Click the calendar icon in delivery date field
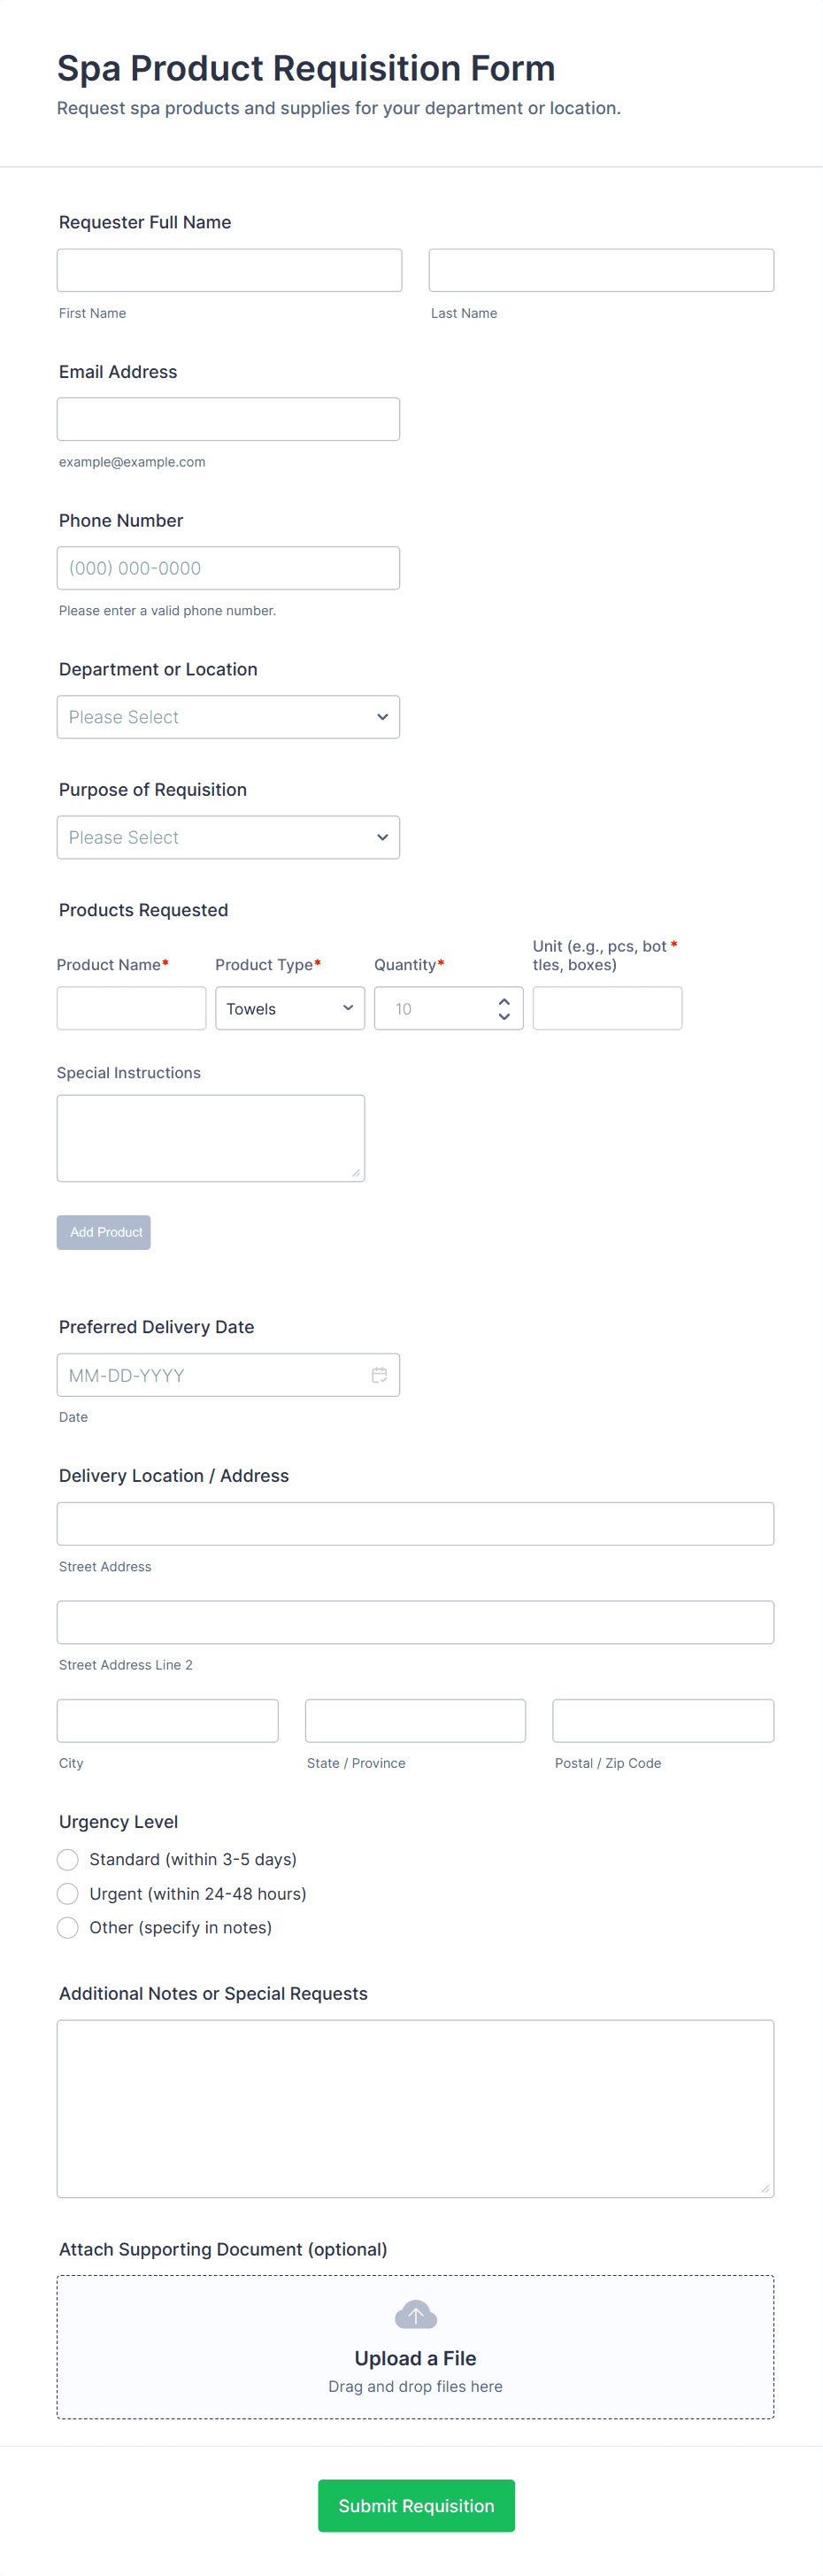The image size is (823, 2576). coord(379,1375)
